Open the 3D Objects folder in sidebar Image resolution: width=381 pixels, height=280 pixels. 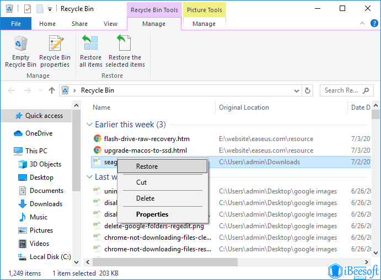coord(45,164)
